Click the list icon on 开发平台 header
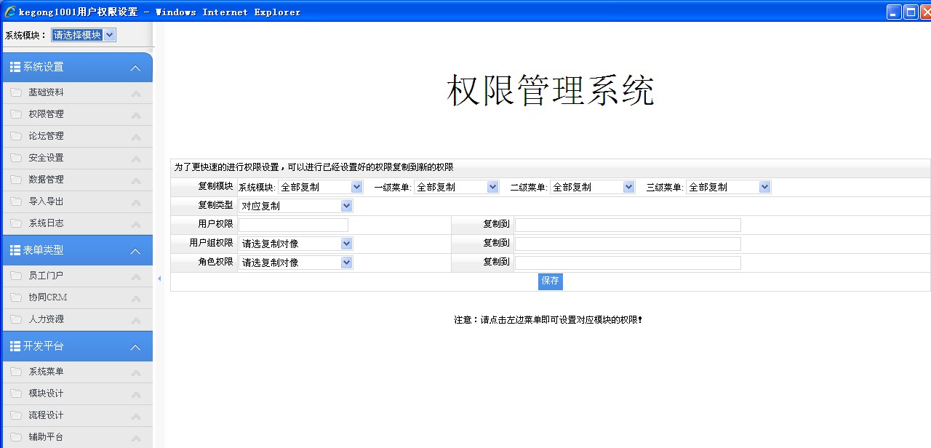This screenshot has height=448, width=931. click(x=15, y=346)
